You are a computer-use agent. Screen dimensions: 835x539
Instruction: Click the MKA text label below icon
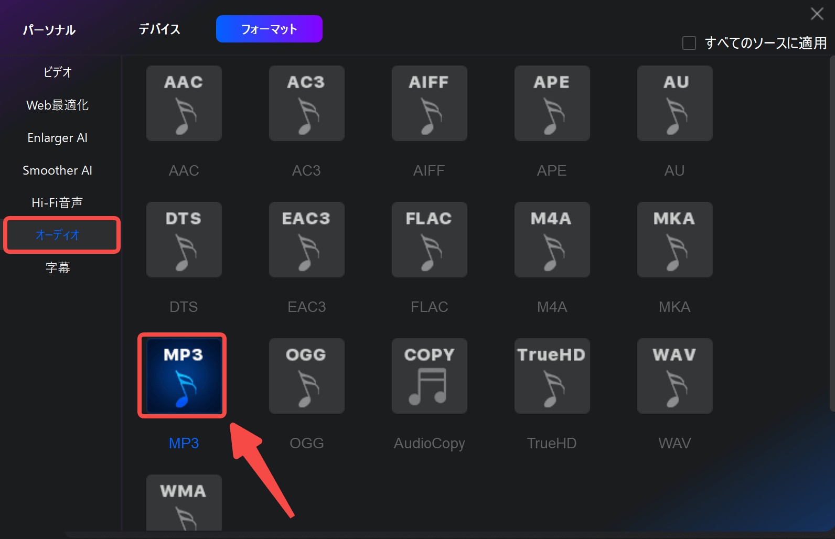tap(675, 307)
